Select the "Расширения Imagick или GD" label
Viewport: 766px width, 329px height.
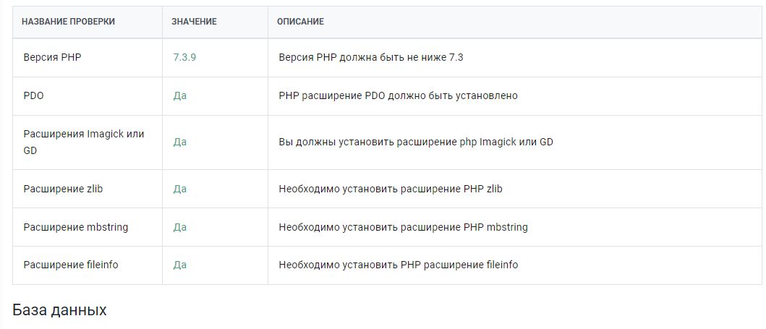pyautogui.click(x=83, y=142)
